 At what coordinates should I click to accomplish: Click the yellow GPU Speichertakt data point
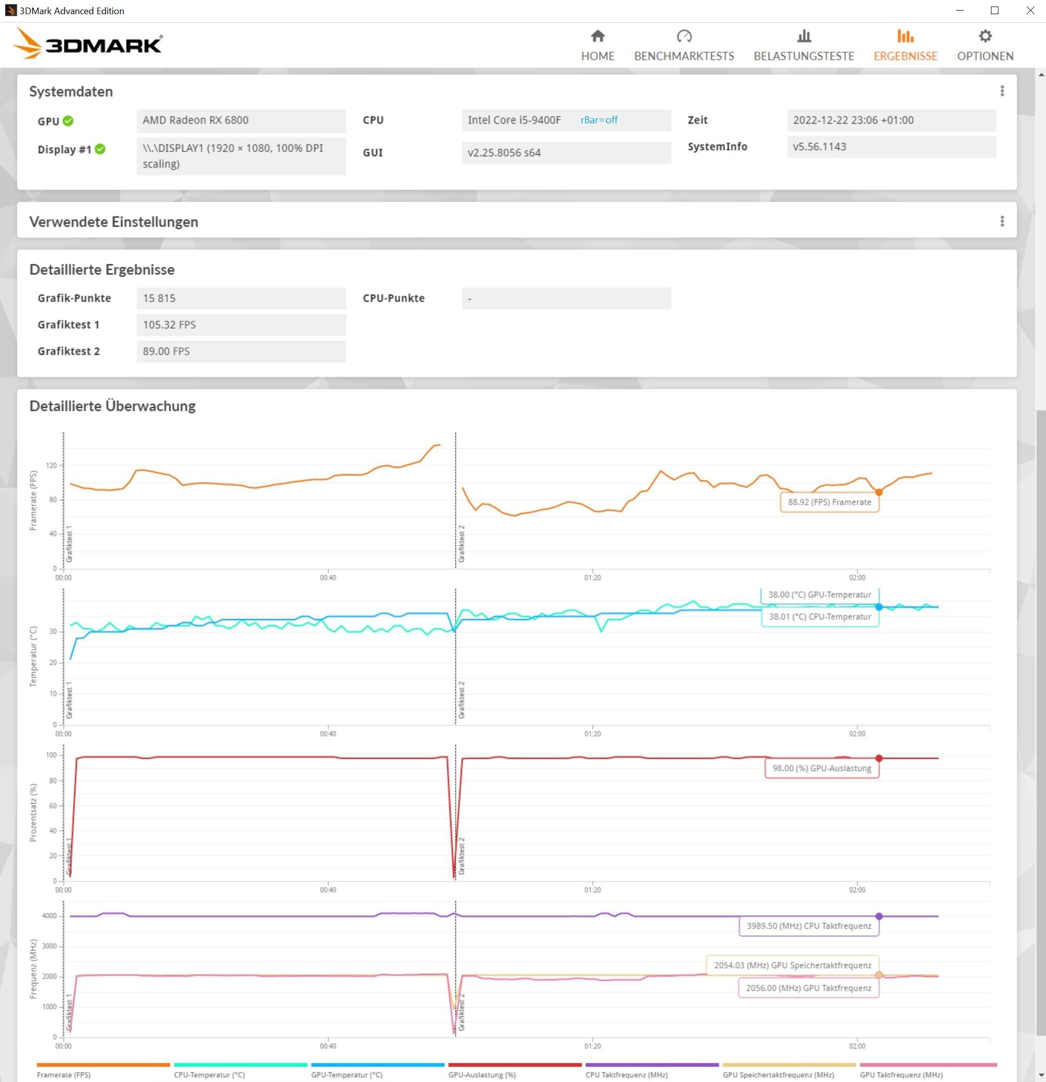879,975
